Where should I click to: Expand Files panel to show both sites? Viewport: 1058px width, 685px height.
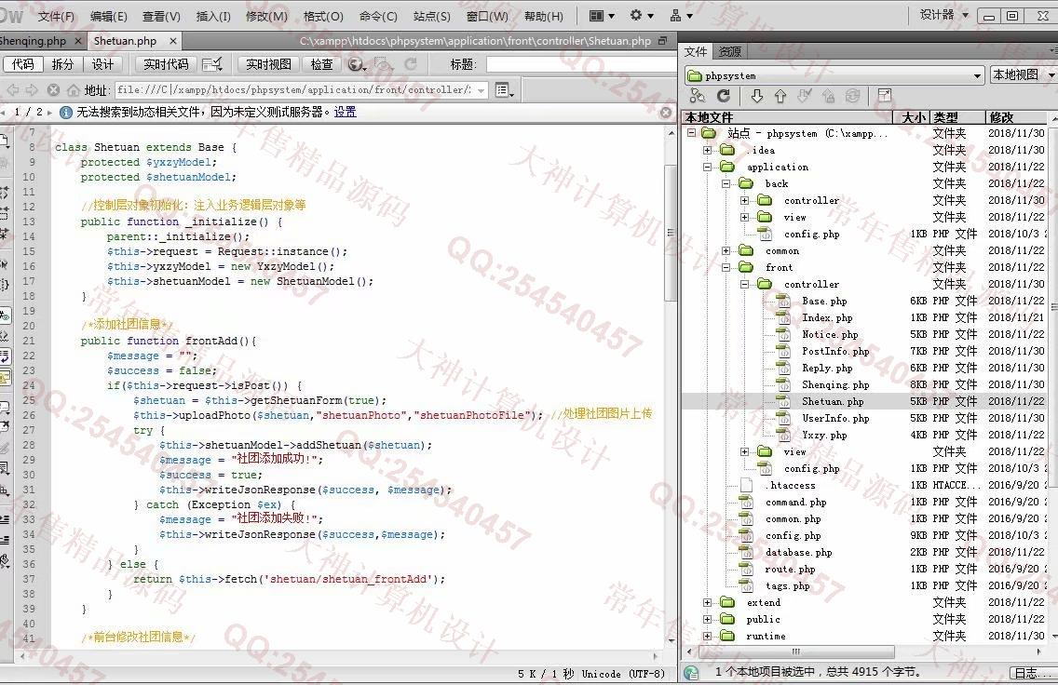click(x=885, y=96)
